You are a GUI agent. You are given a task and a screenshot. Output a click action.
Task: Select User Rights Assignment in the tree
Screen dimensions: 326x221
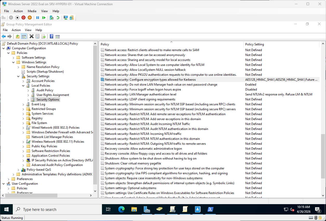coord(53,95)
